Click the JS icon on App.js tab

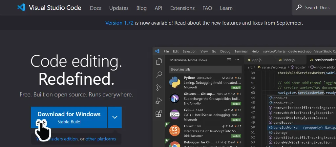pyautogui.click(x=249, y=60)
